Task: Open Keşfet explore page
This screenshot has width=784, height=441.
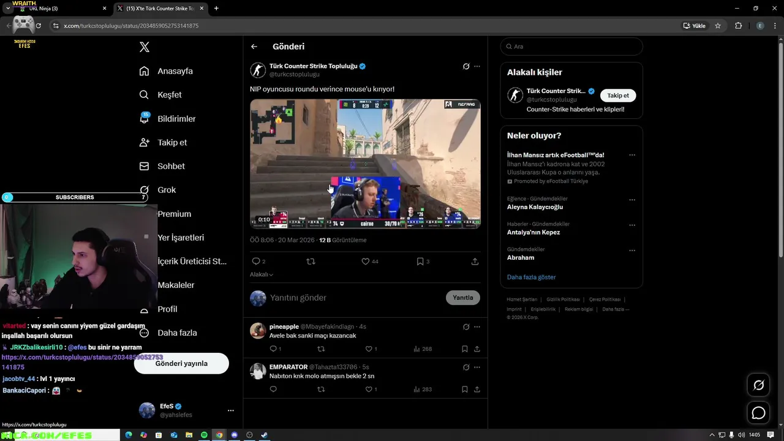Action: 160,95
